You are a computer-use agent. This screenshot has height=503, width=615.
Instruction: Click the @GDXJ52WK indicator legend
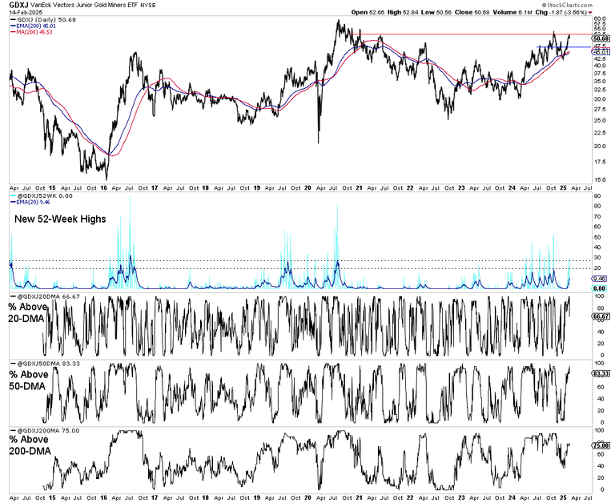(x=43, y=196)
